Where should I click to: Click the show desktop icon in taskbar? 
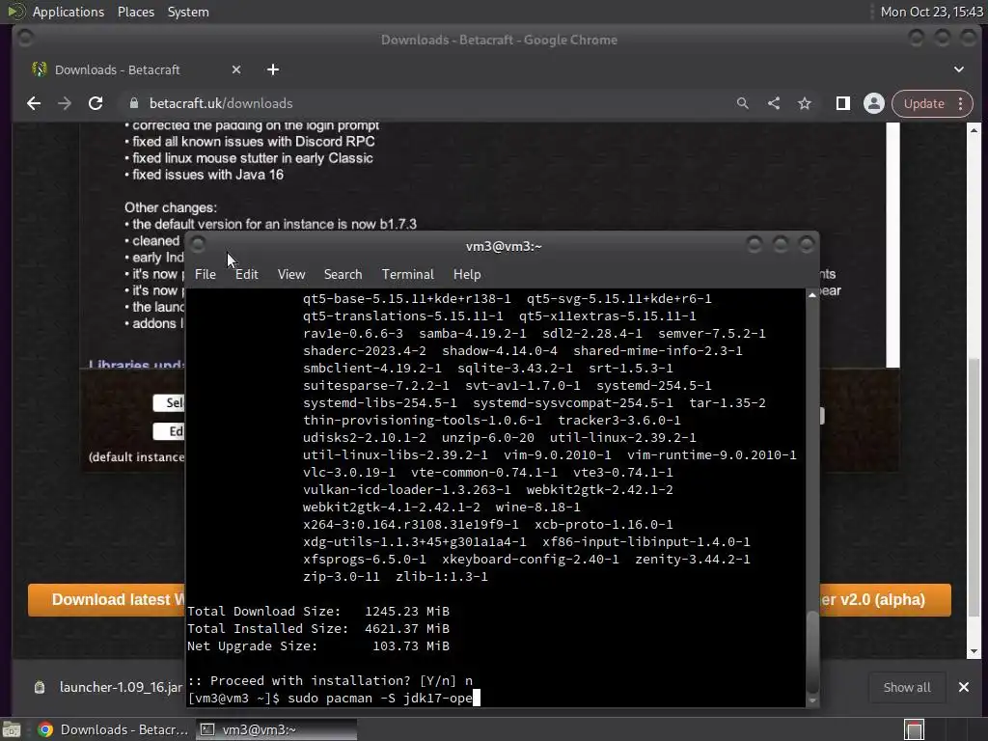click(12, 729)
